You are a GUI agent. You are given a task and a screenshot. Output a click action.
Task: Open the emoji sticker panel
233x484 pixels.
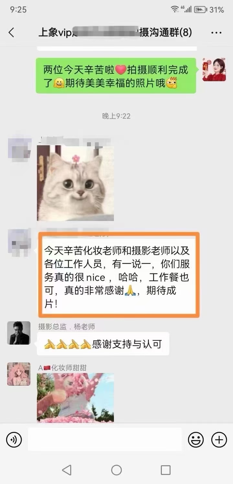pyautogui.click(x=196, y=440)
